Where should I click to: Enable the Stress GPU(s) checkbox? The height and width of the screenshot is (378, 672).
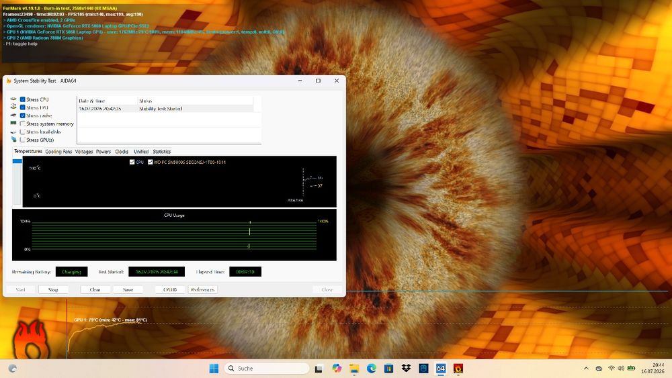point(23,140)
